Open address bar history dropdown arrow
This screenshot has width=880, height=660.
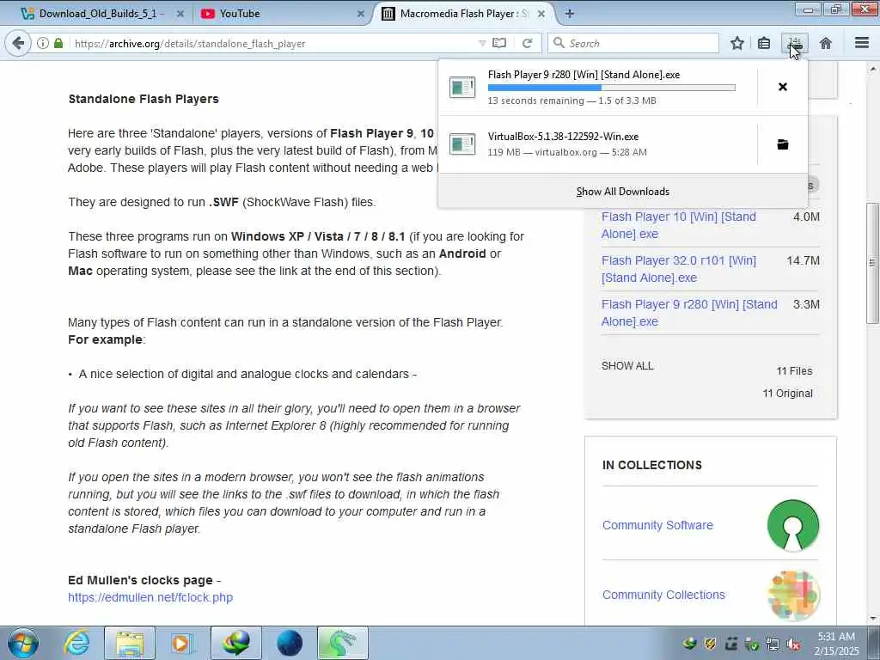(x=481, y=43)
